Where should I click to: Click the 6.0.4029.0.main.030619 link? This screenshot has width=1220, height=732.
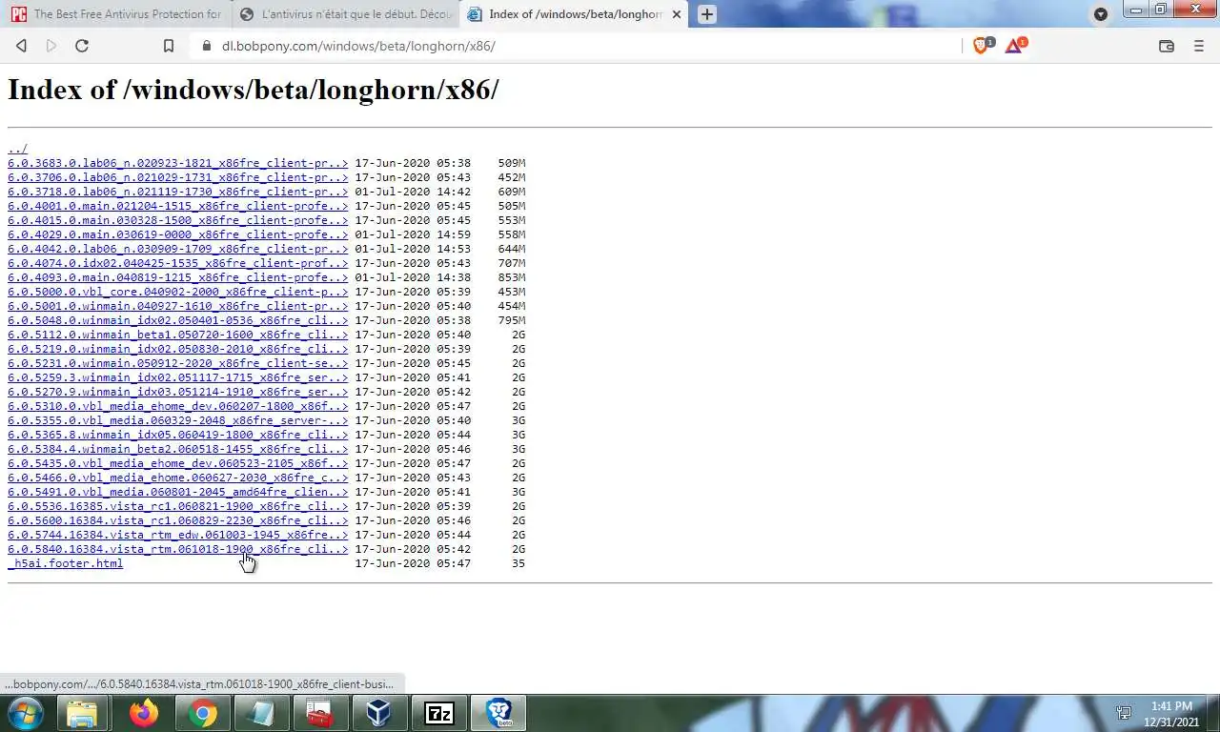point(178,234)
